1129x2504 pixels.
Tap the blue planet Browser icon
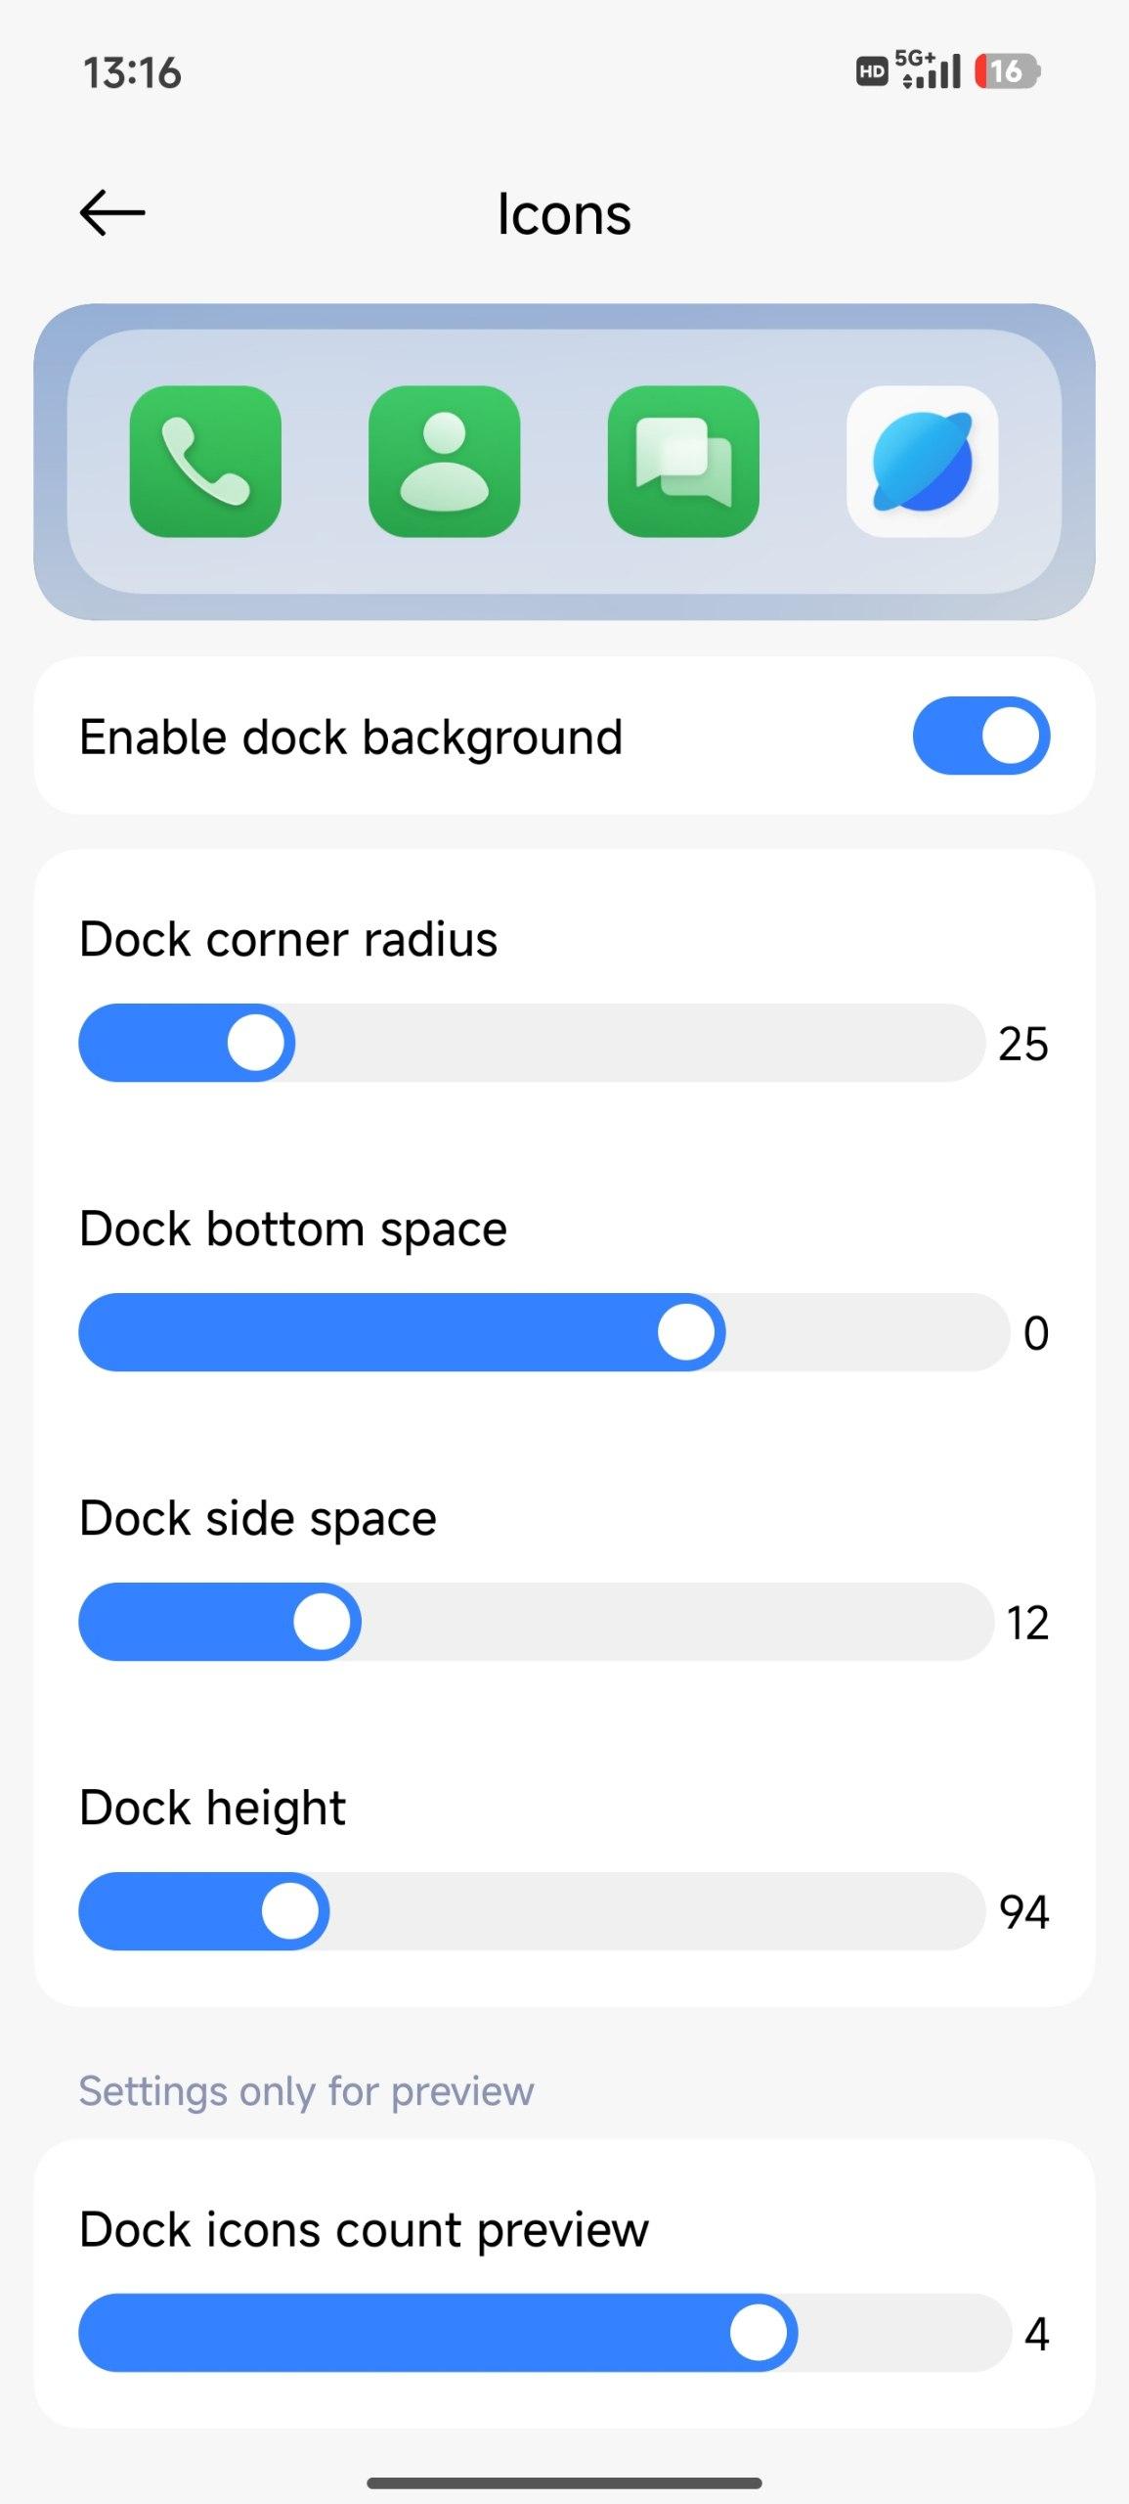922,462
